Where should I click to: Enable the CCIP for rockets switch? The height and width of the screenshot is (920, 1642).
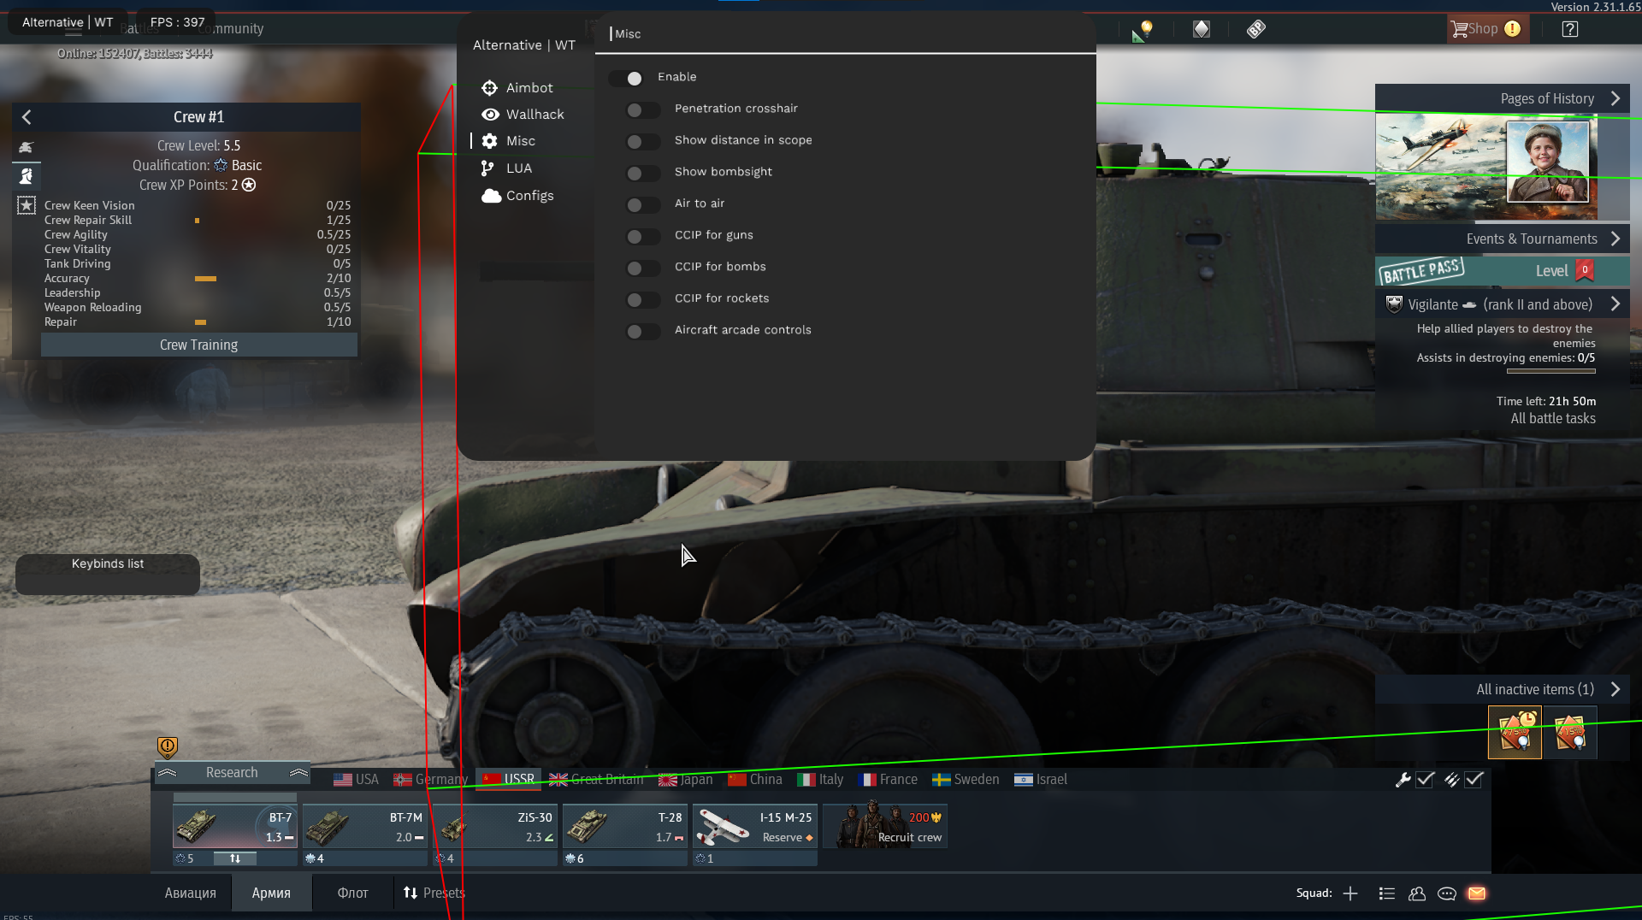click(x=642, y=299)
